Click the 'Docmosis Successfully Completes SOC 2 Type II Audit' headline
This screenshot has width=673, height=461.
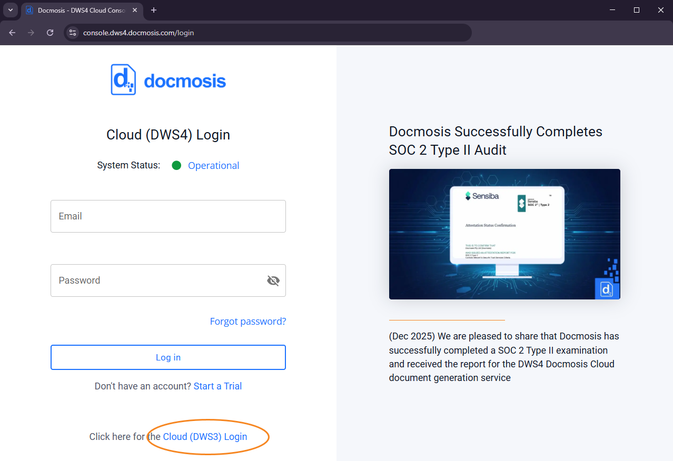point(496,141)
